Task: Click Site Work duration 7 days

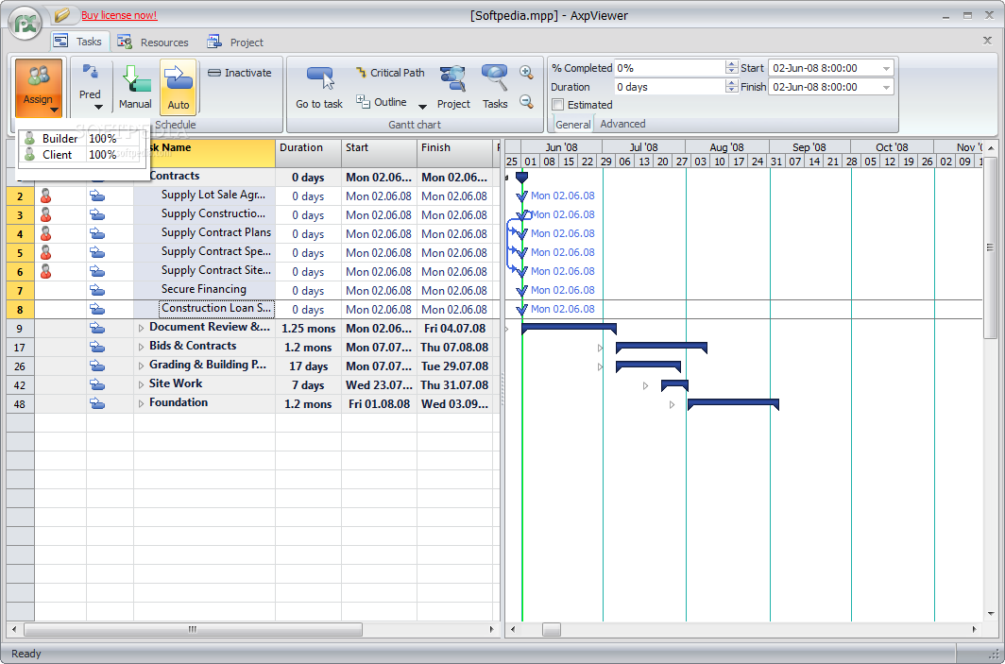Action: point(308,385)
